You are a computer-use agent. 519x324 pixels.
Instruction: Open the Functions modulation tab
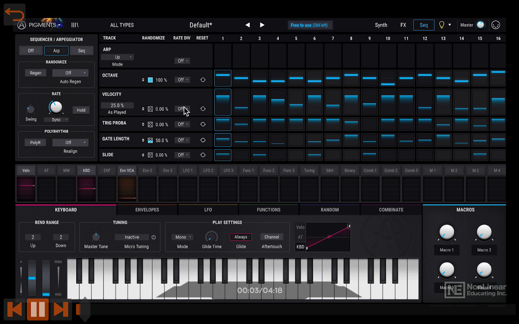pos(269,210)
